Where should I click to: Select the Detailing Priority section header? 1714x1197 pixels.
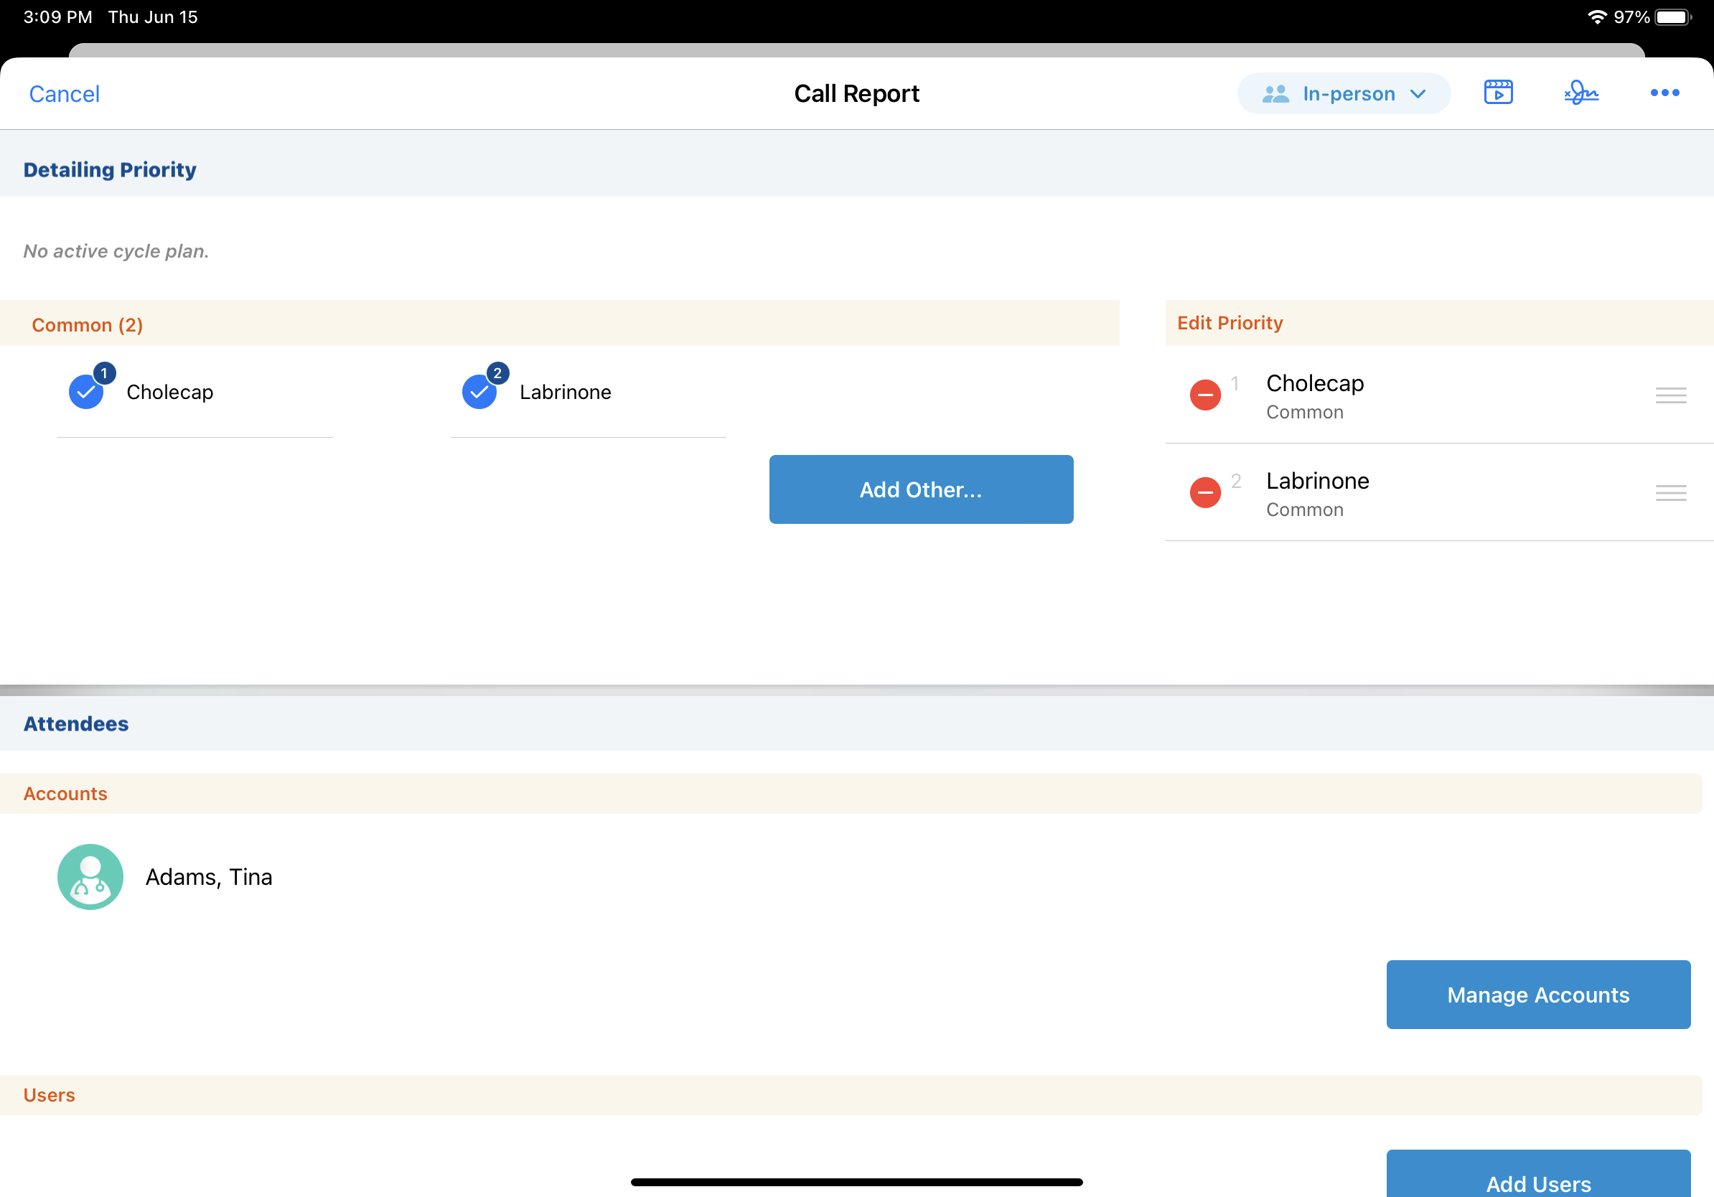(110, 169)
